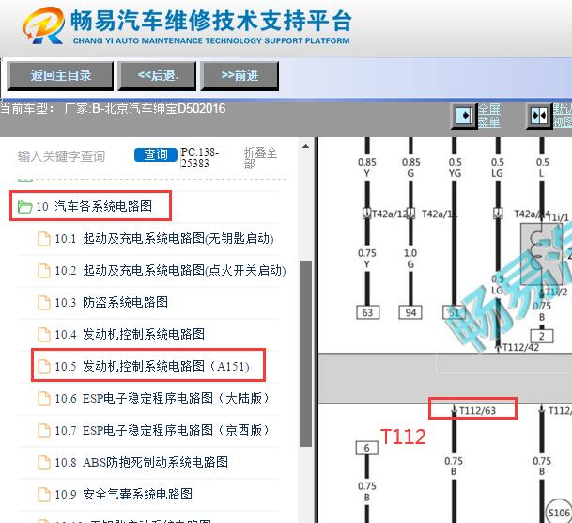Click the document icon beside item 10.1

44,239
